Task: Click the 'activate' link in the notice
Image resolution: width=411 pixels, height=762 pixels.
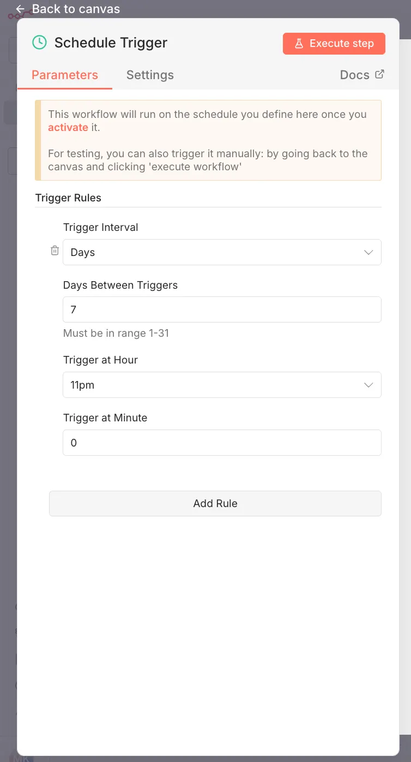Action: [68, 127]
